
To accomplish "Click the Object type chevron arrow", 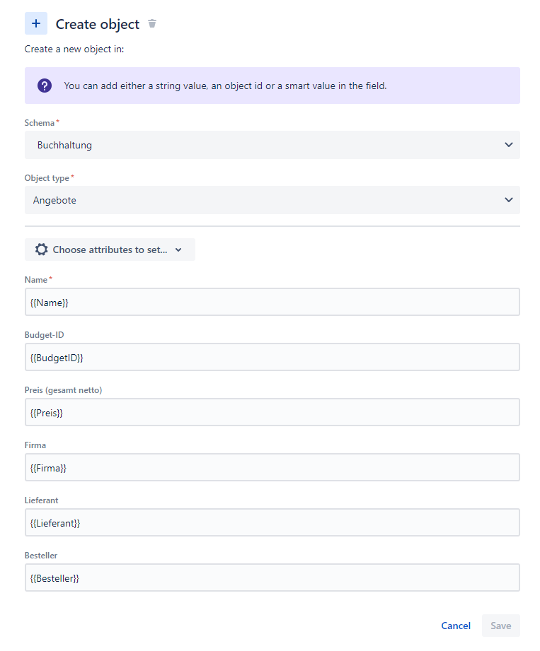I will [x=508, y=200].
